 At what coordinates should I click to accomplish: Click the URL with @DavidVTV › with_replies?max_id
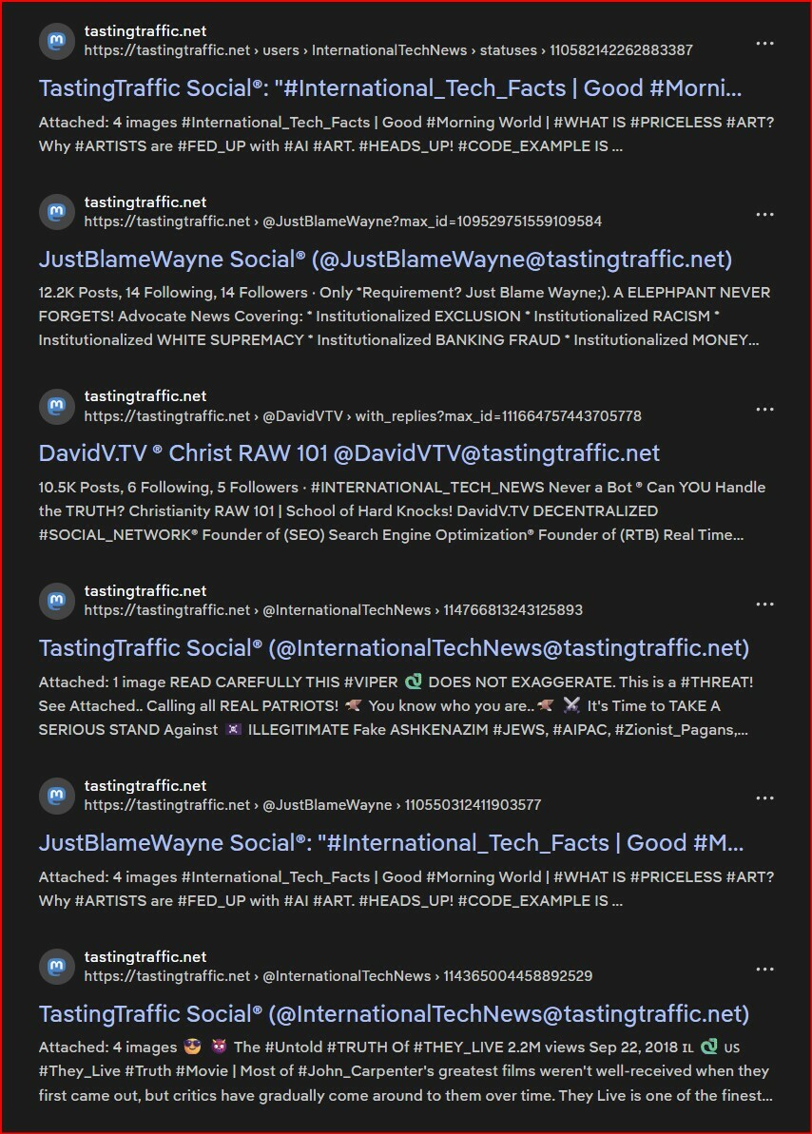tap(362, 416)
